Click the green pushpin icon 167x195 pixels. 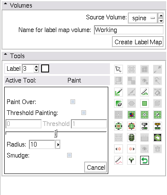click(131, 160)
